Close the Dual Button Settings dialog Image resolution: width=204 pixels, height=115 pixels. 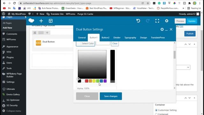pyautogui.click(x=171, y=29)
